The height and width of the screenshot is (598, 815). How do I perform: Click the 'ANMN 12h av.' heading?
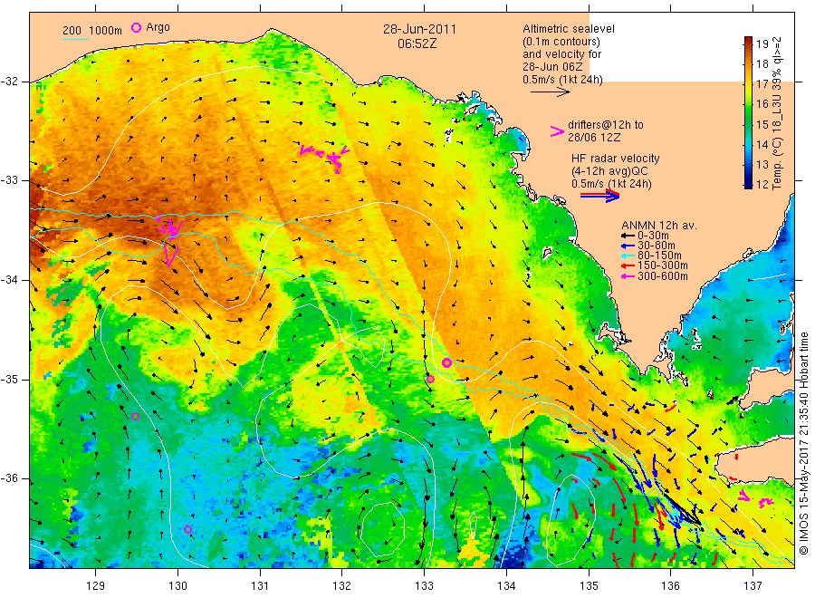click(659, 226)
